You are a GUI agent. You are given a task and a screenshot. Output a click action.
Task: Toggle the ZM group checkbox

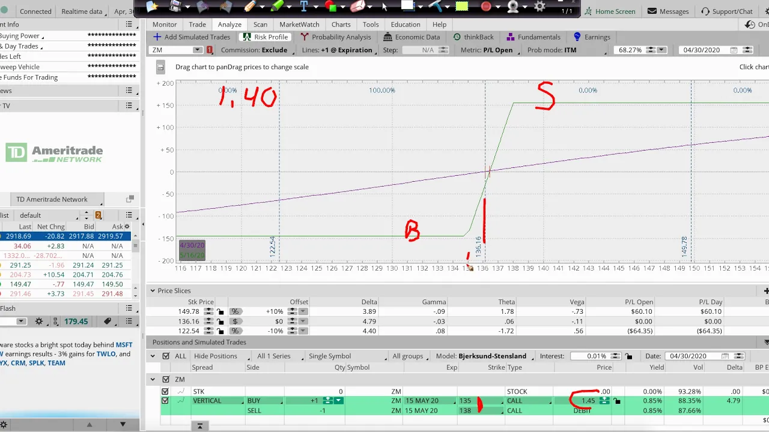coord(166,379)
